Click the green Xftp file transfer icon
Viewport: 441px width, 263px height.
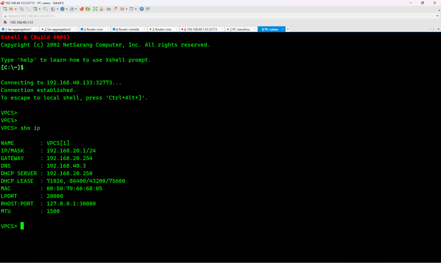pos(88,9)
